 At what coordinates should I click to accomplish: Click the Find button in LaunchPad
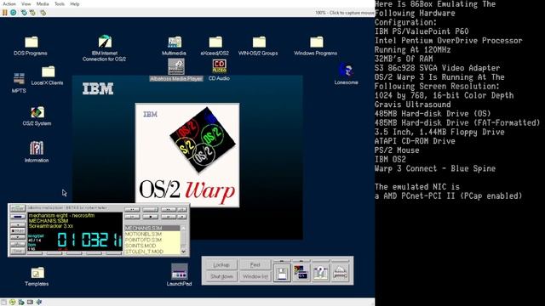pyautogui.click(x=255, y=264)
